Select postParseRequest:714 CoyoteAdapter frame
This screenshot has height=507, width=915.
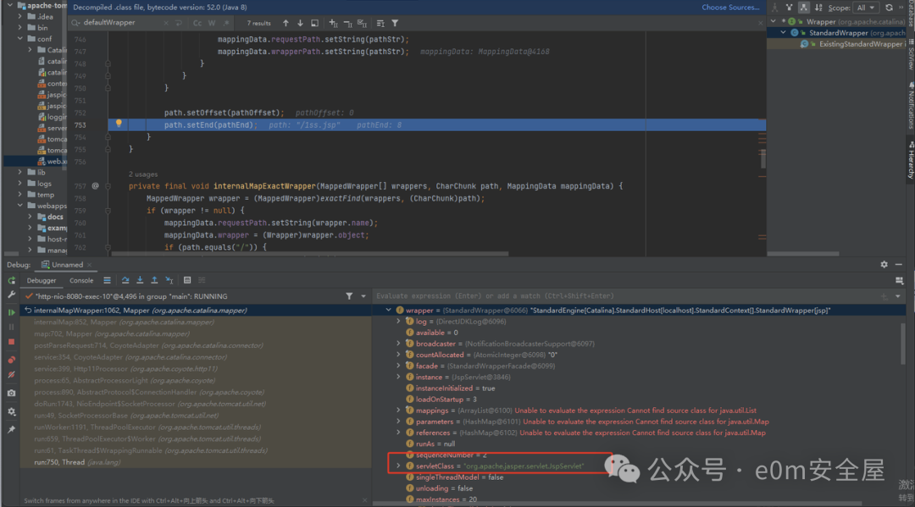196,345
